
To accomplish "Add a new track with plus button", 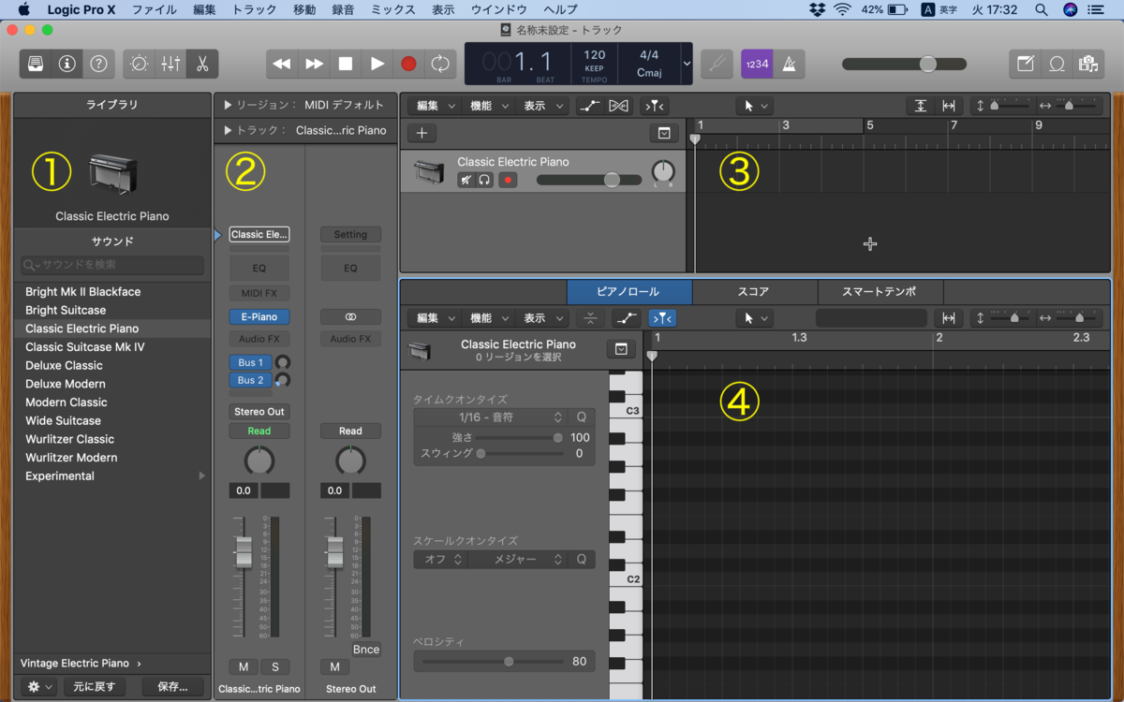I will pos(421,133).
